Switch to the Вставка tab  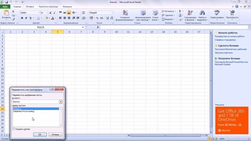coord(30,7)
